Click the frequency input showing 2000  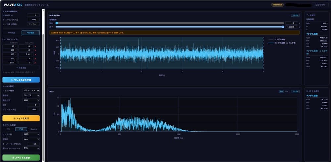coord(10,63)
